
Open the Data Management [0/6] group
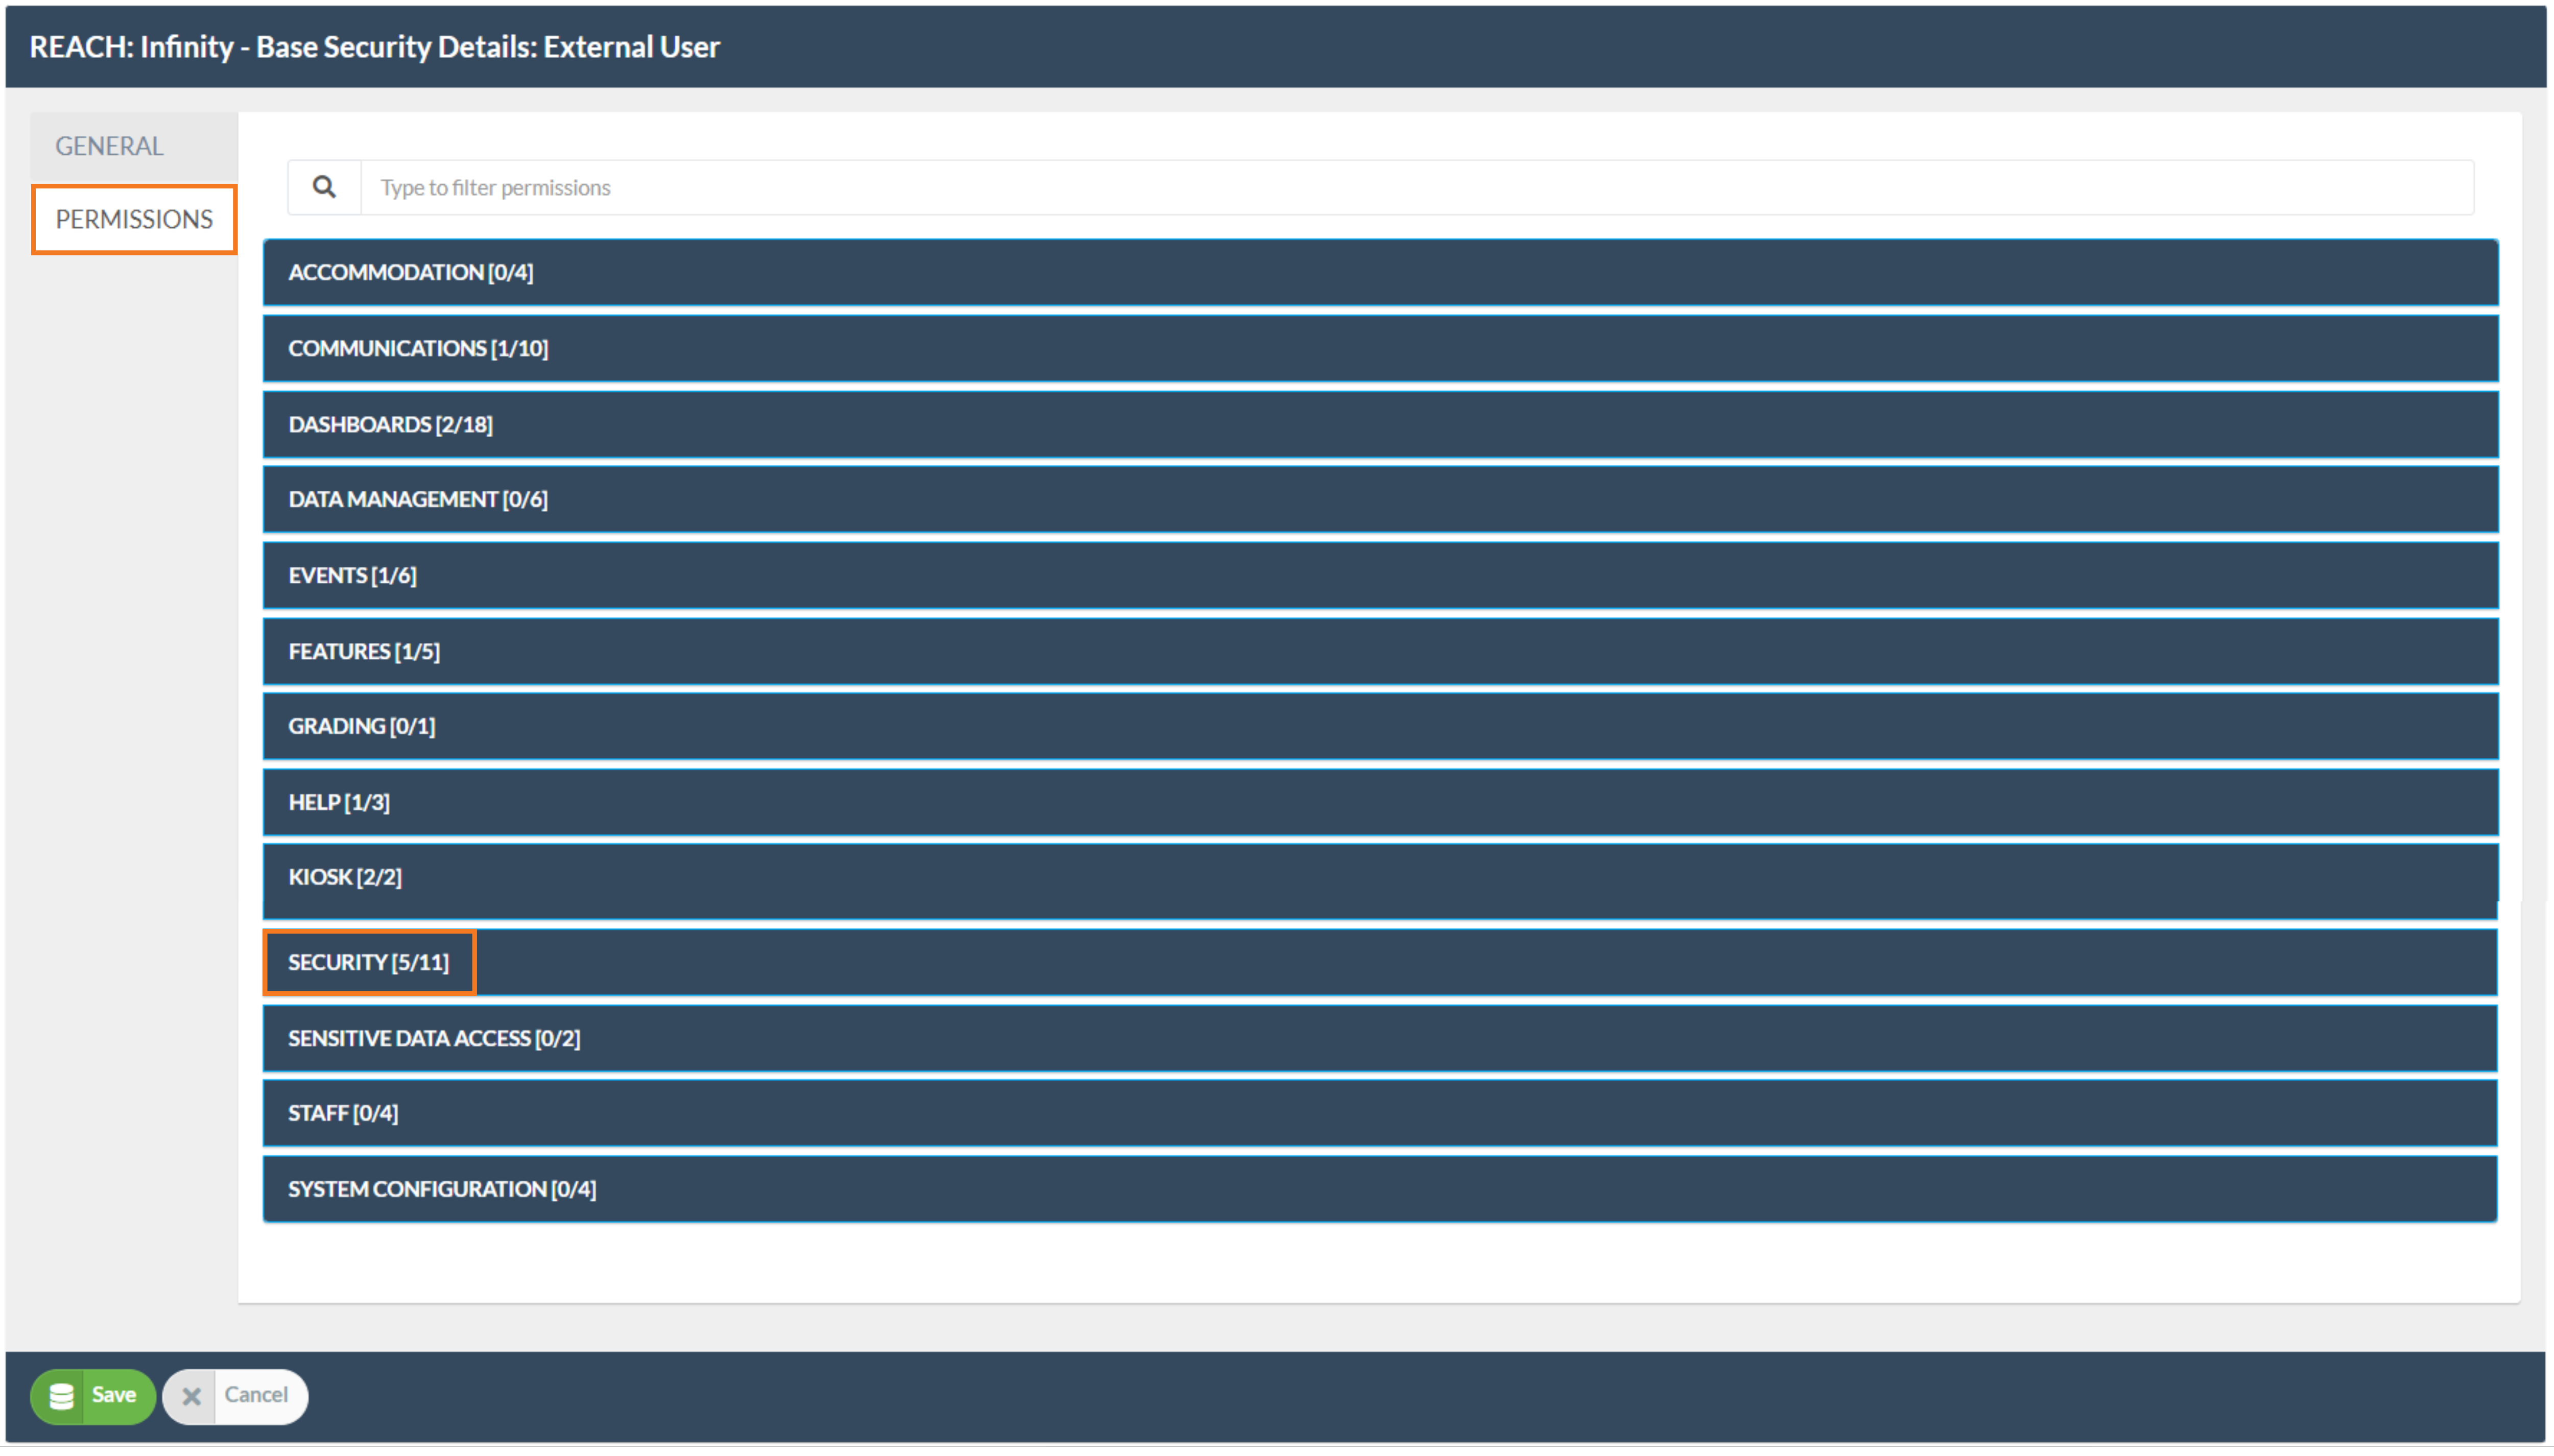418,499
